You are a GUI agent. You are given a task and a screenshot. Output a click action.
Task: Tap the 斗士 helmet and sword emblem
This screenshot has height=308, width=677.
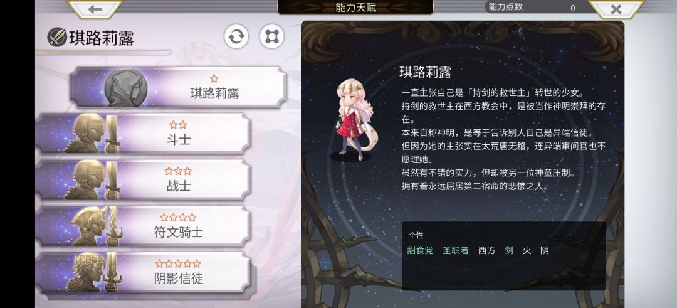[92, 133]
